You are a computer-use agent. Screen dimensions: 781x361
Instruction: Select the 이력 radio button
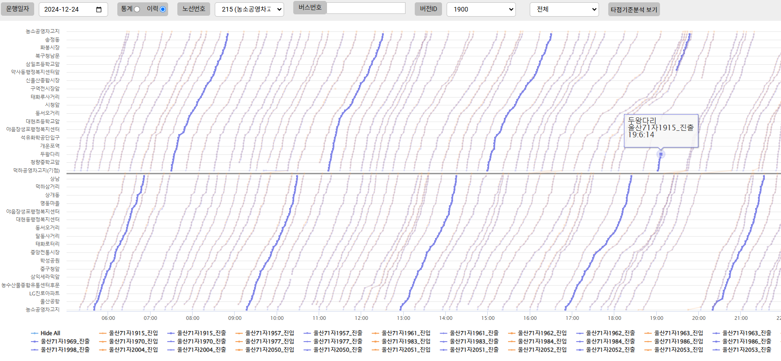(163, 9)
